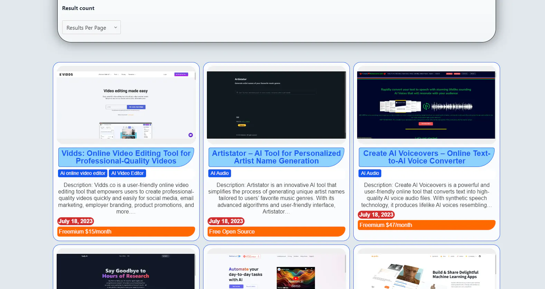This screenshot has width=545, height=289.
Task: Open the Artistator website screenshot thumbnail
Action: [x=276, y=105]
